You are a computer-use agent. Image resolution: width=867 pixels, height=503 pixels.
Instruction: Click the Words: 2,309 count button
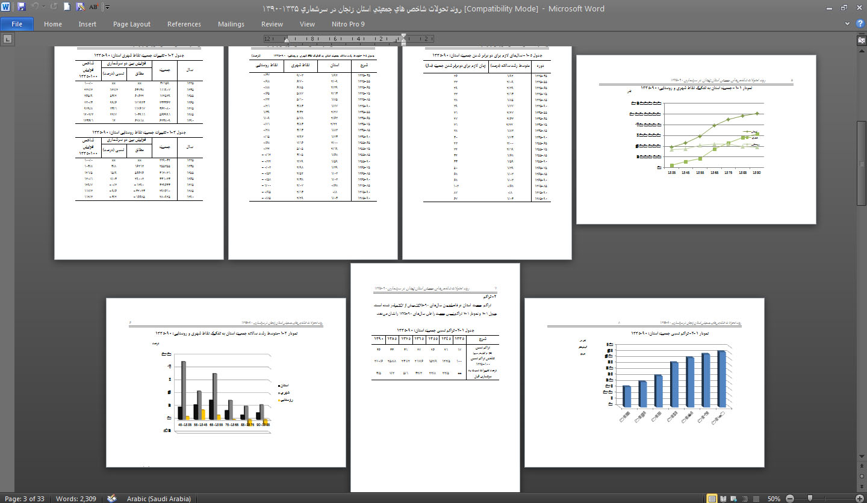(76, 499)
